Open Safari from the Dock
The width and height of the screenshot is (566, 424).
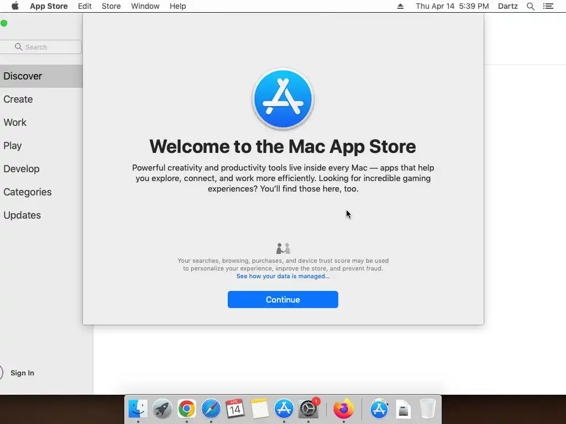click(211, 409)
